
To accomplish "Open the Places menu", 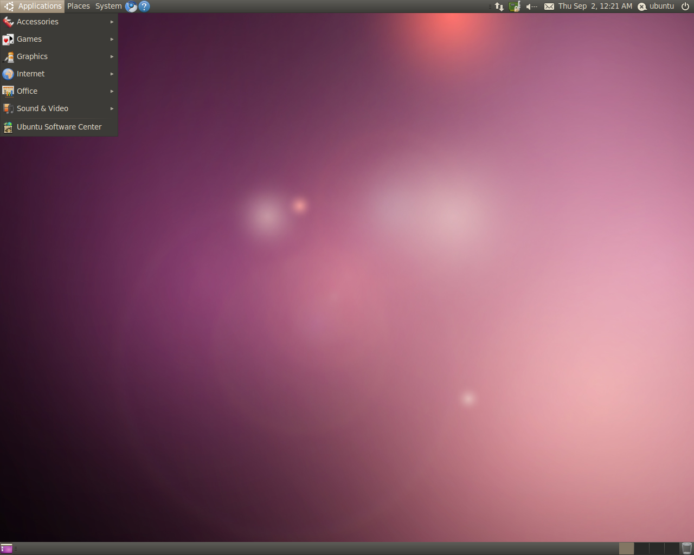I will 78,6.
